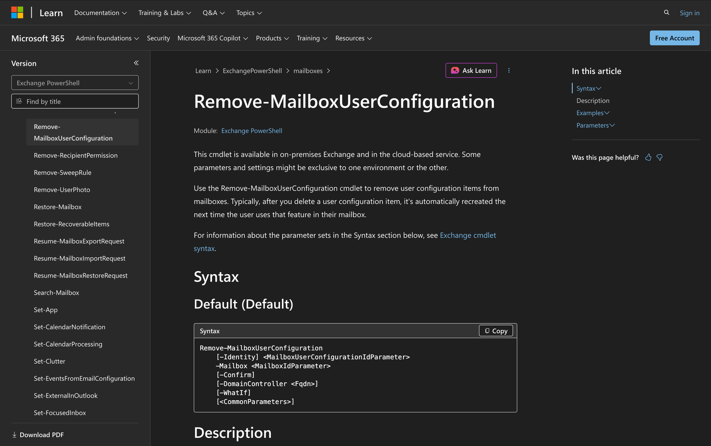Open Set-CalendarProcessing in sidebar
Viewport: 711px width, 446px height.
(68, 344)
